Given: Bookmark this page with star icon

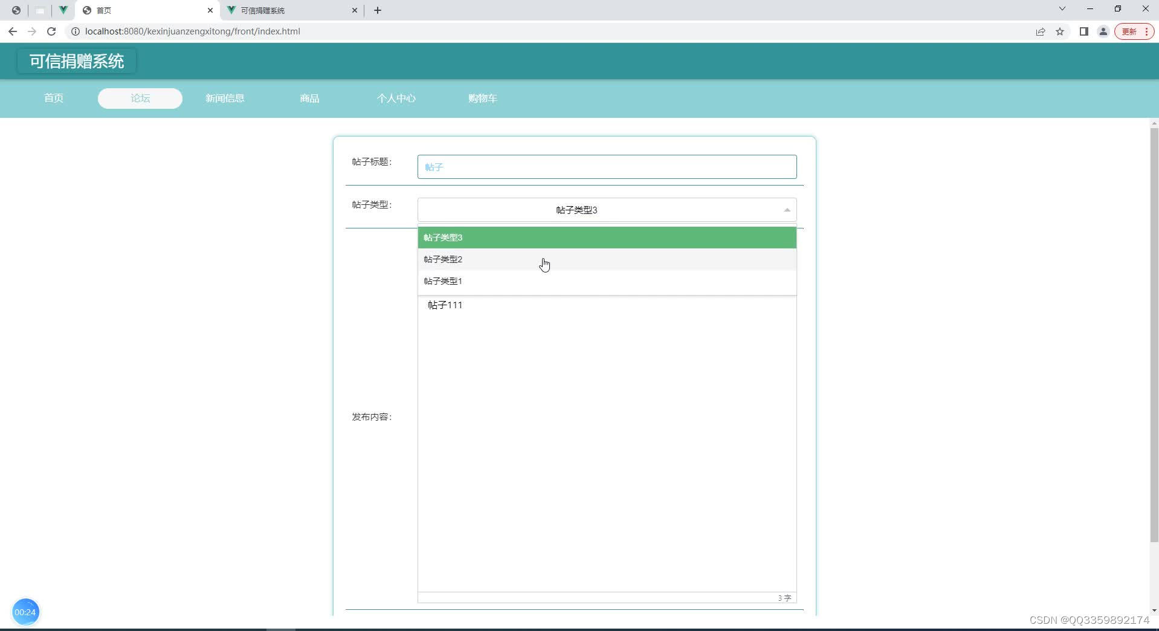Looking at the screenshot, I should click(x=1060, y=31).
